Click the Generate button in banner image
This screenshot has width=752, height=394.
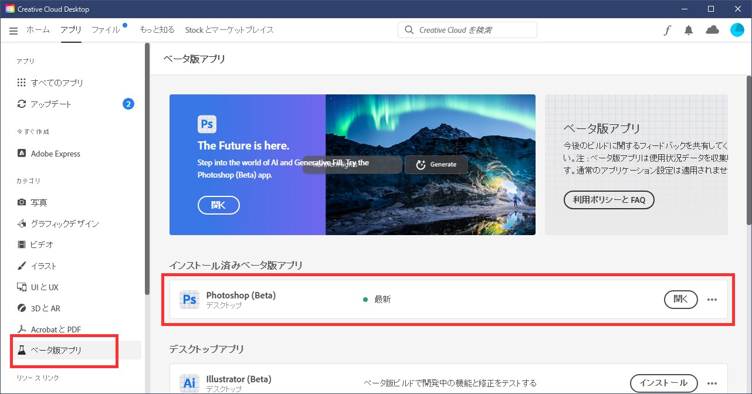click(436, 165)
